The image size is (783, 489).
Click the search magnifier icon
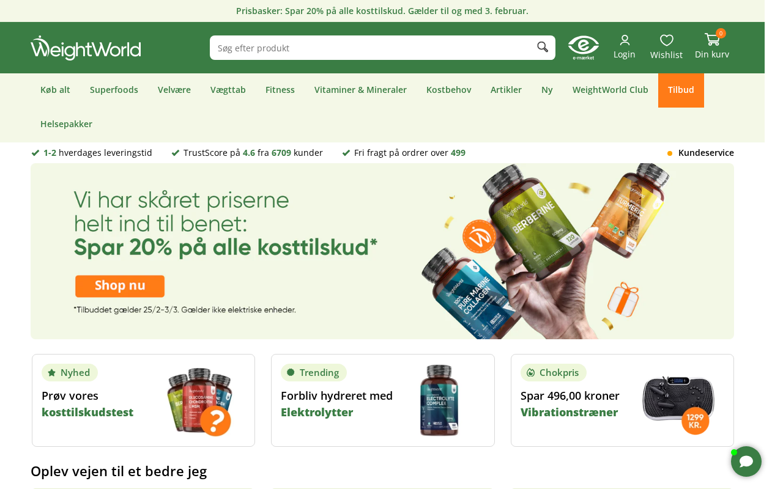[543, 47]
